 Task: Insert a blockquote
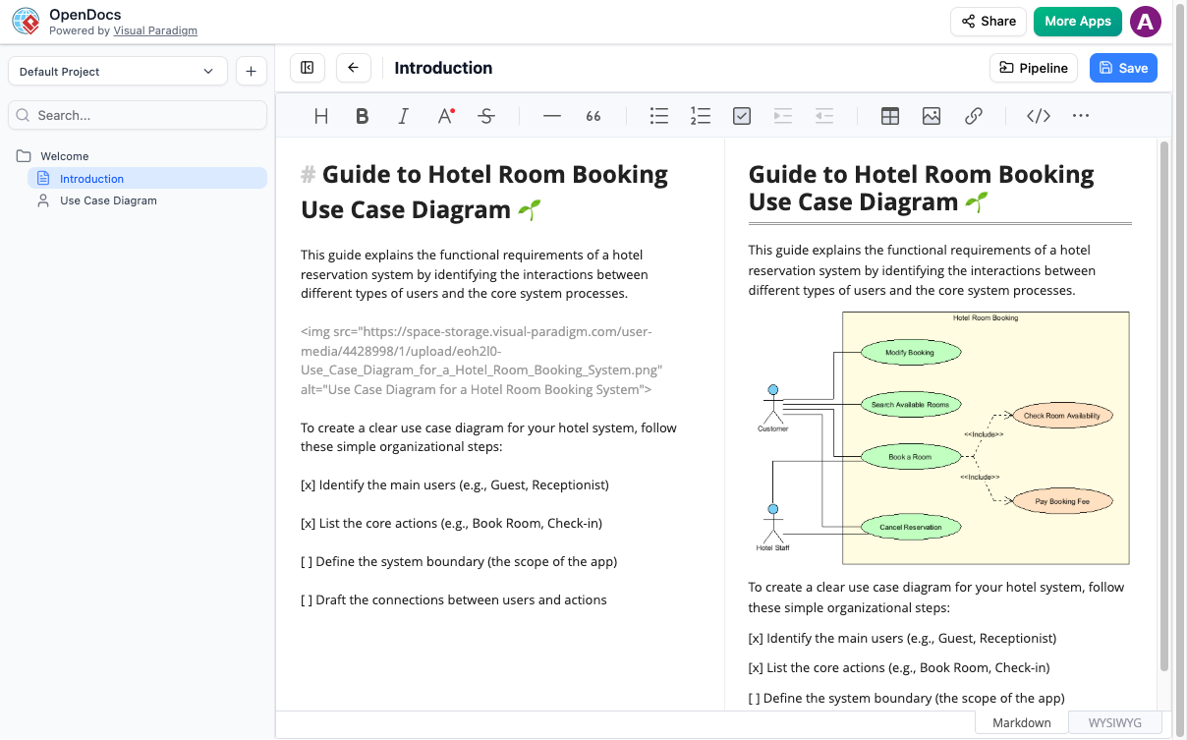(593, 115)
